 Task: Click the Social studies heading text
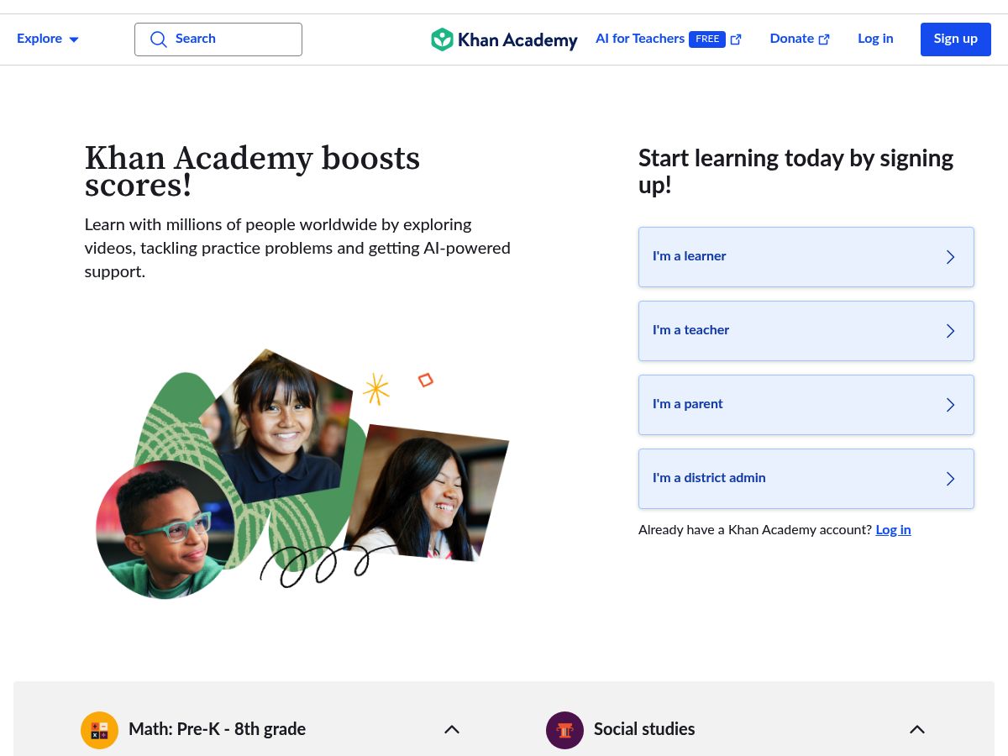point(644,730)
